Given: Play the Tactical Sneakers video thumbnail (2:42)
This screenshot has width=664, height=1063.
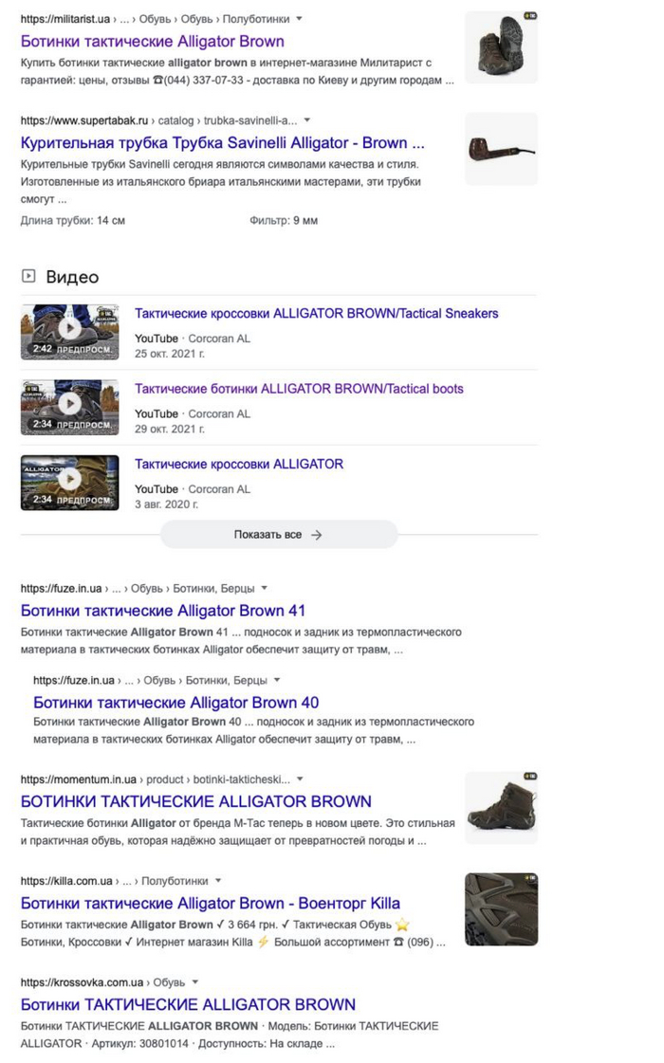Looking at the screenshot, I should tap(70, 332).
